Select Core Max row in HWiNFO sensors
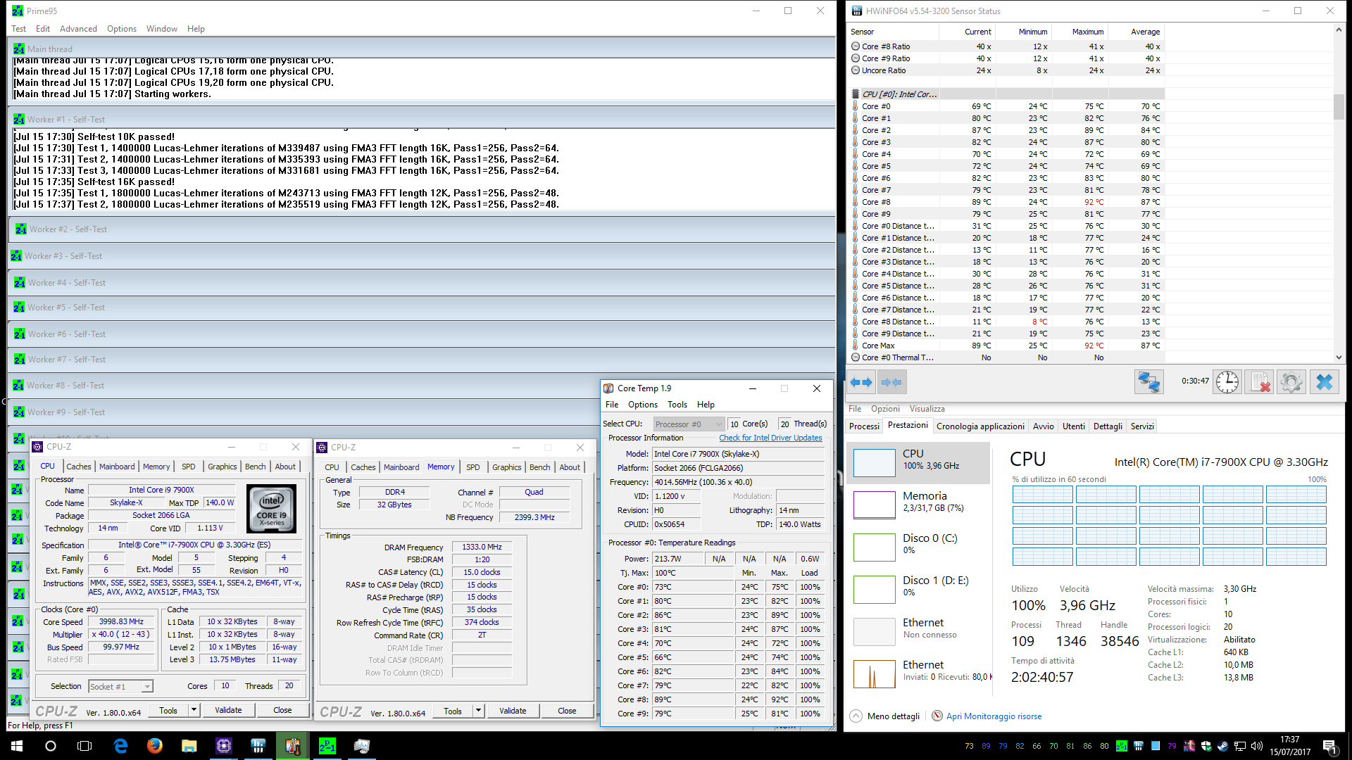This screenshot has height=760, width=1352. point(1006,346)
